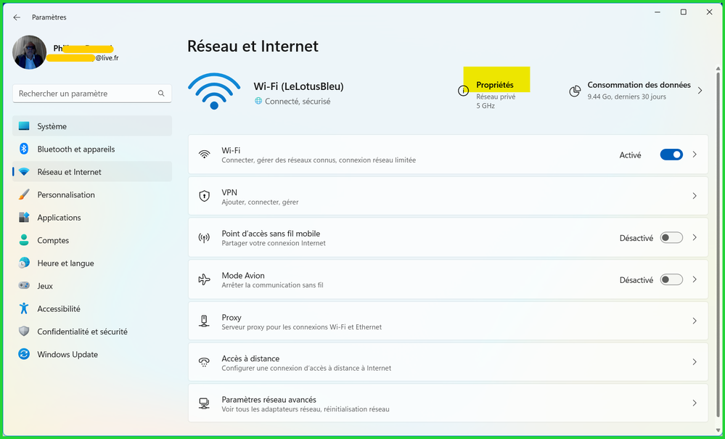The height and width of the screenshot is (439, 725).
Task: Click the large Wi-Fi signal icon
Action: point(214,91)
